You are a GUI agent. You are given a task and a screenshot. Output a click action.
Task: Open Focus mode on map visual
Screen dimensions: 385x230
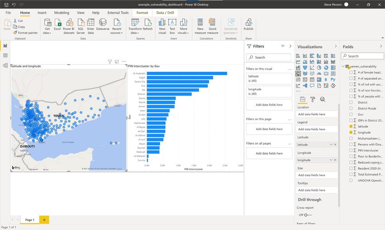(x=117, y=61)
